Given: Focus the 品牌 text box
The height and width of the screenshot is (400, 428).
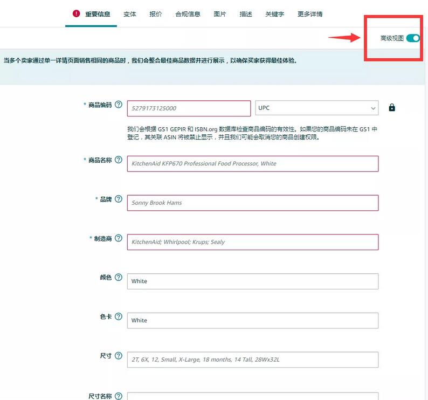Looking at the screenshot, I should (253, 203).
